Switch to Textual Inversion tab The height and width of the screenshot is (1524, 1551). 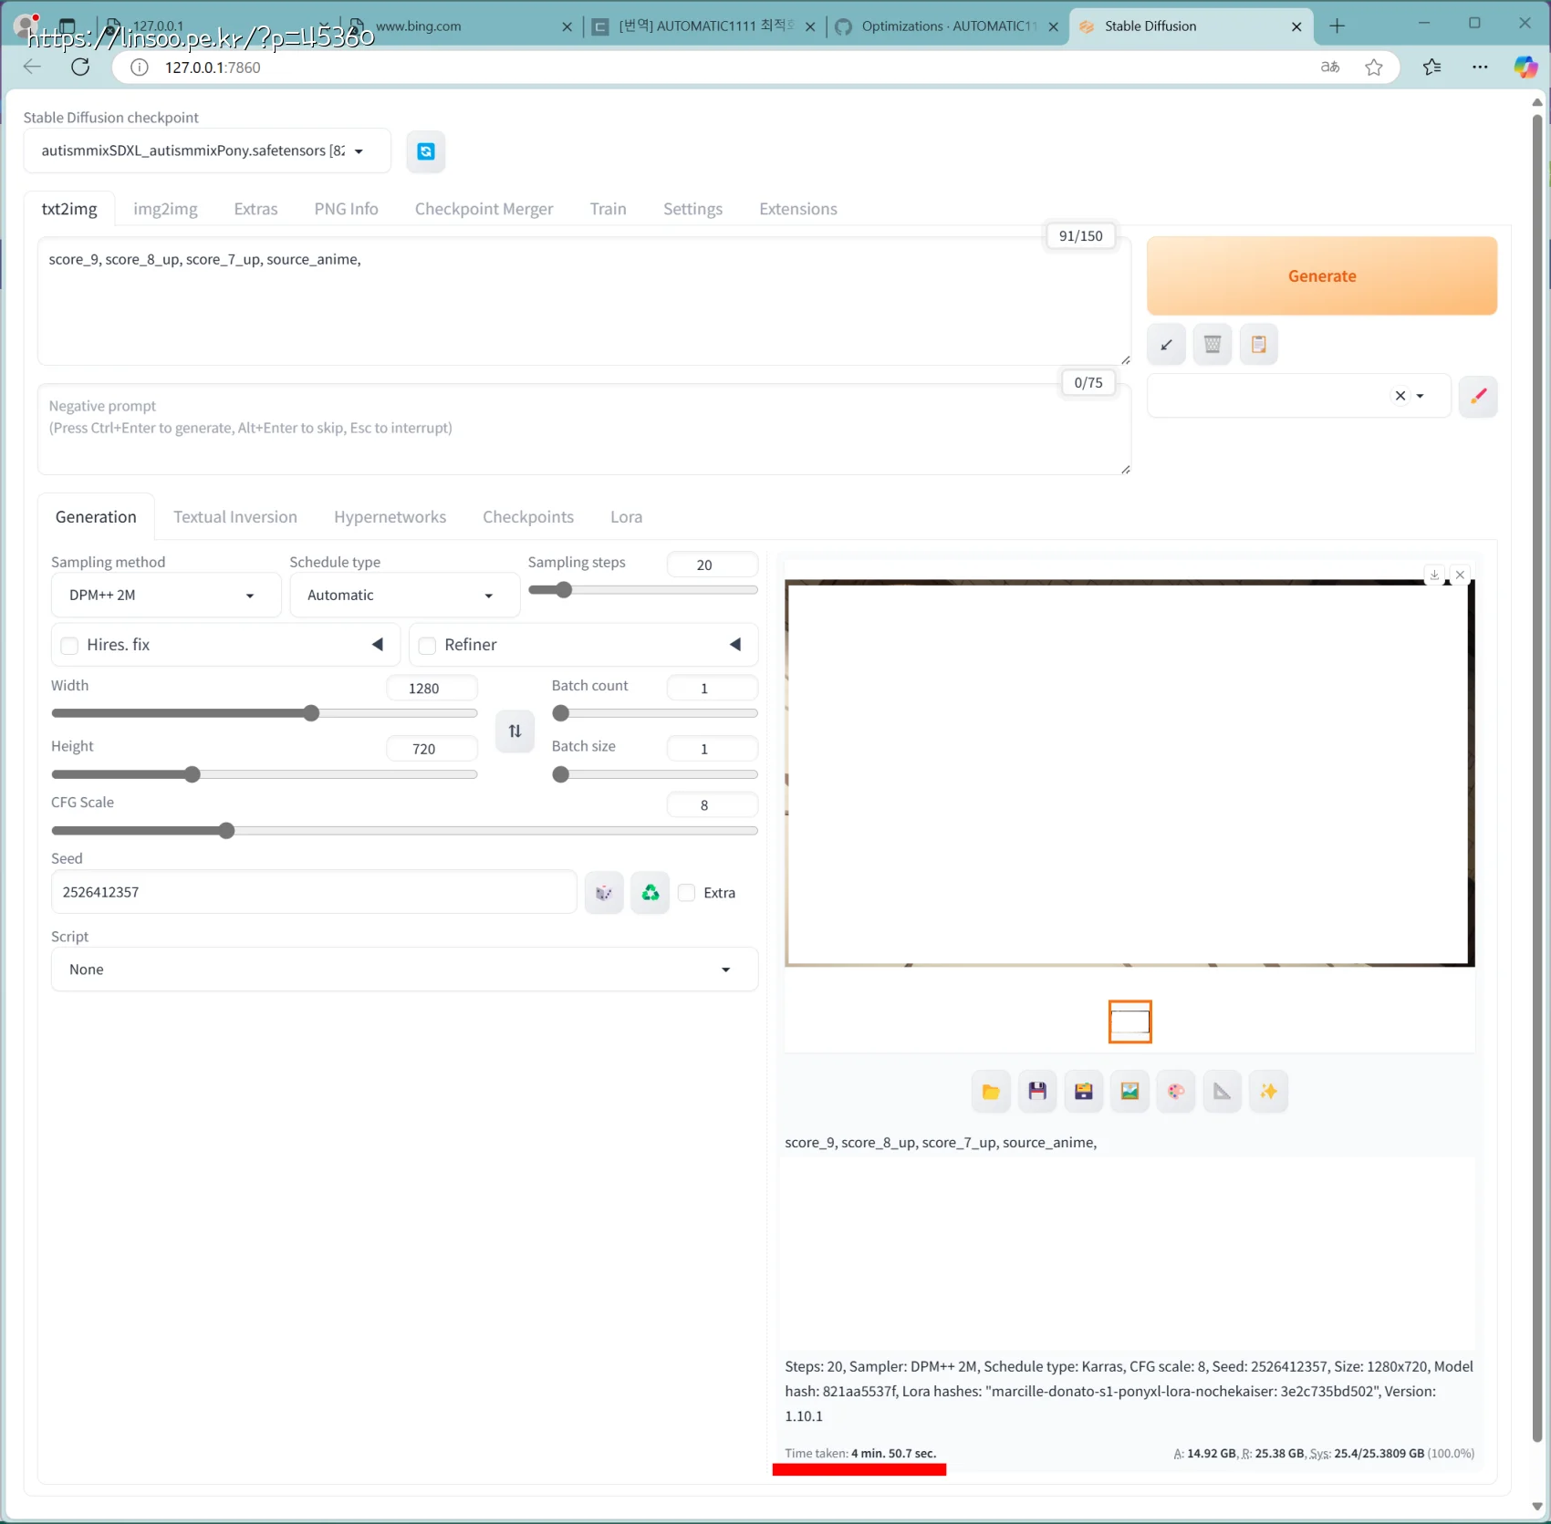tap(235, 517)
